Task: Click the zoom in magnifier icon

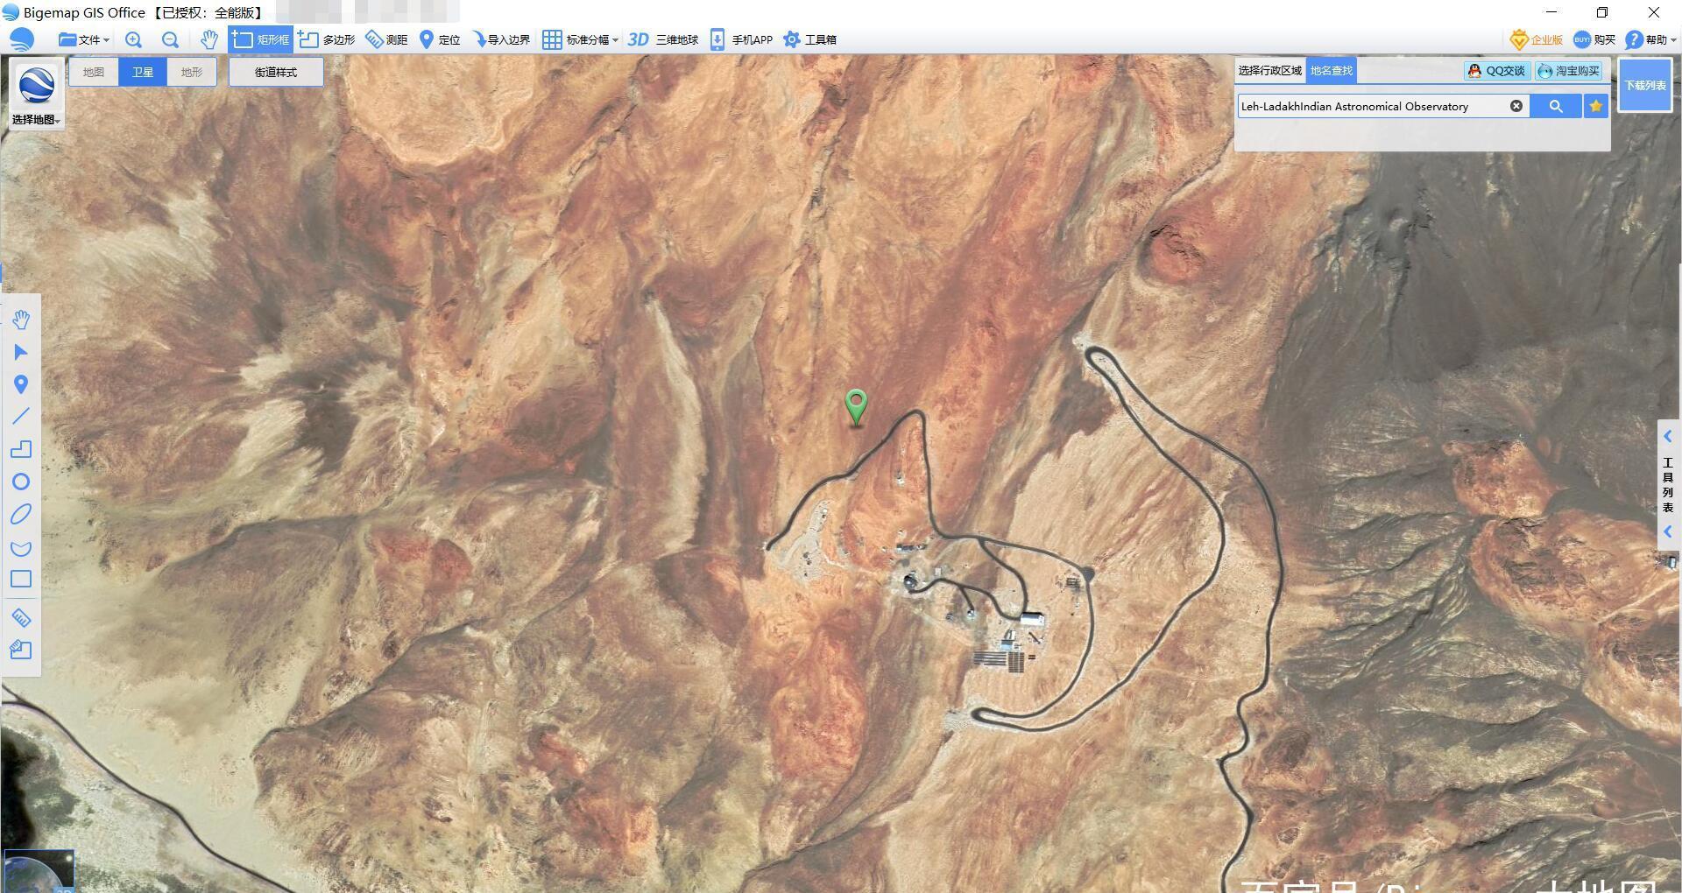Action: click(x=133, y=39)
